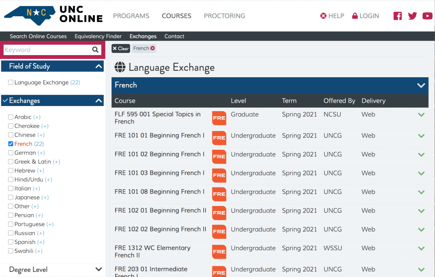This screenshot has width=435, height=277.
Task: Expand Greek & Latin plus icon
Action: click(x=56, y=162)
